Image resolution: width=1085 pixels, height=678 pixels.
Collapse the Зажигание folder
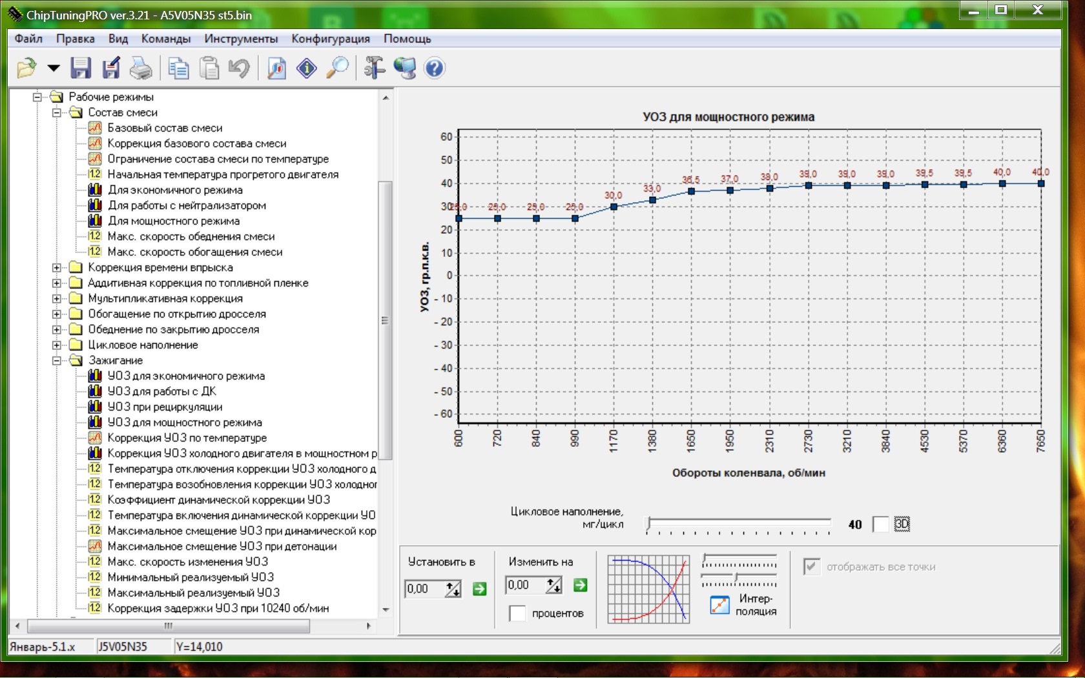pos(57,360)
